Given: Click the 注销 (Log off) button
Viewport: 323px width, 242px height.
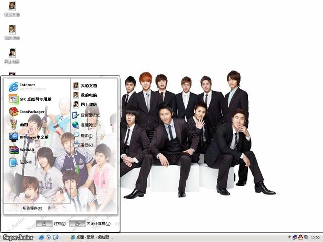Looking at the screenshot, I should [x=51, y=224].
